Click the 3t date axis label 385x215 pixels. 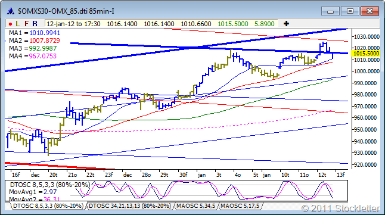(x=219, y=175)
